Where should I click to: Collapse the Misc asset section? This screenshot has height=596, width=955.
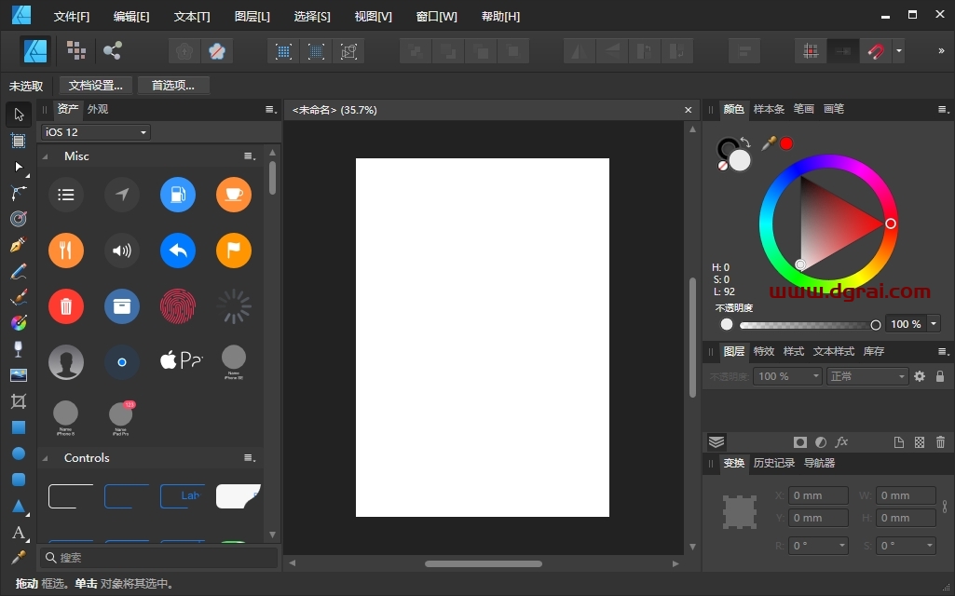(45, 156)
